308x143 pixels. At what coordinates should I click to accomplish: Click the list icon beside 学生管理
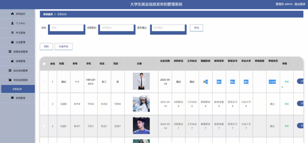tap(12, 33)
